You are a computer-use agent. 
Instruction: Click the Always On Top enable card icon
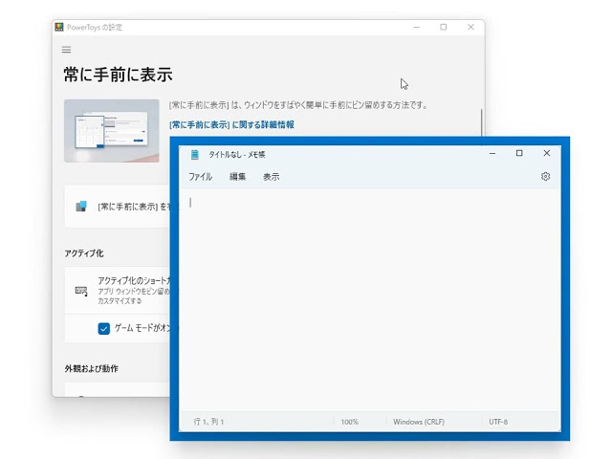(81, 206)
